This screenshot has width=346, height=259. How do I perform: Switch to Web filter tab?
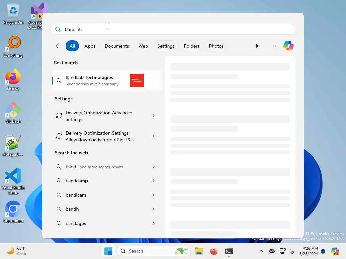click(x=143, y=46)
